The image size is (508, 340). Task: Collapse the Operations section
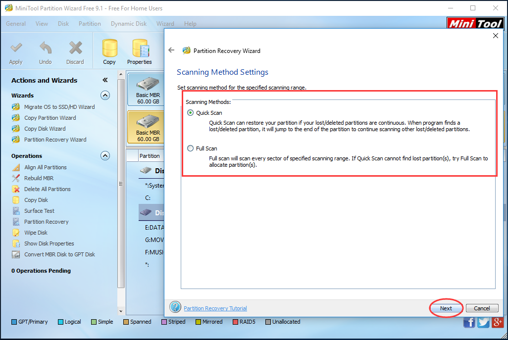(x=105, y=156)
